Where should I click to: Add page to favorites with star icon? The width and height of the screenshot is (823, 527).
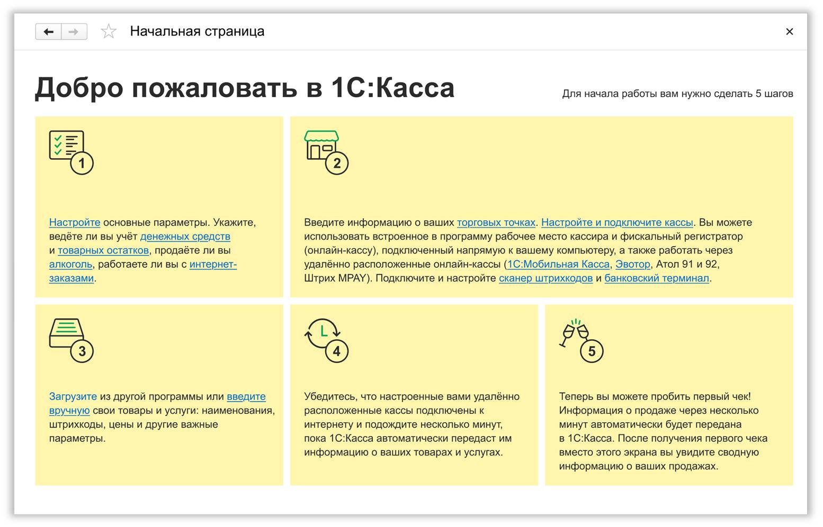pos(109,32)
